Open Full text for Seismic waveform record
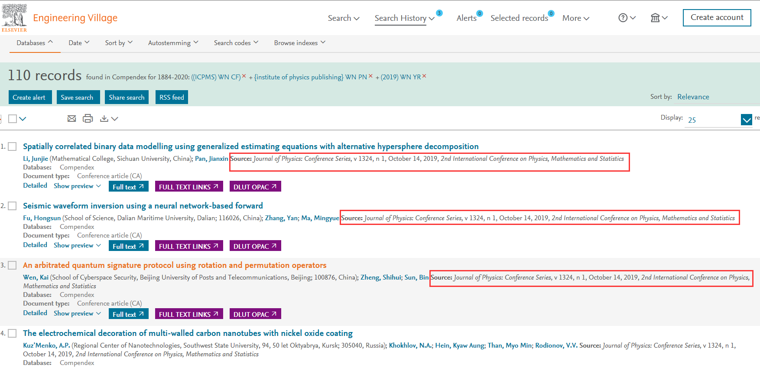The image size is (760, 368). [129, 246]
